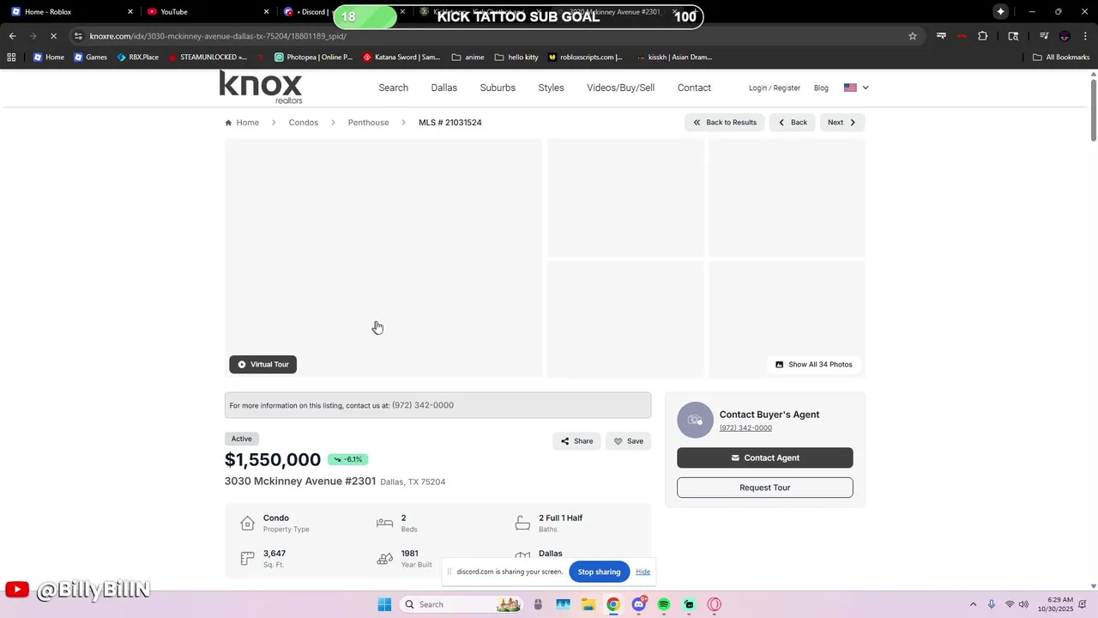Viewport: 1098px width, 618px height.
Task: Click Stop sharing in the Discord banner
Action: pos(599,572)
